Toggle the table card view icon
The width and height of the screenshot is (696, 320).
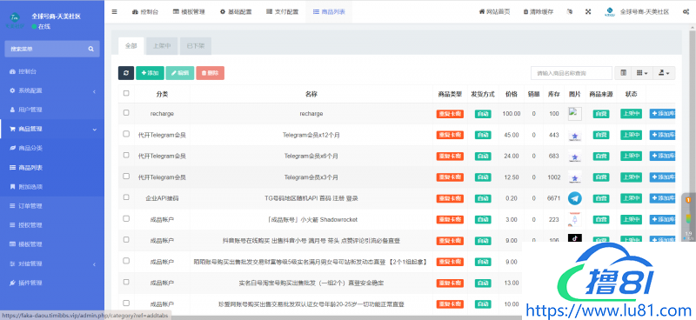(x=623, y=73)
